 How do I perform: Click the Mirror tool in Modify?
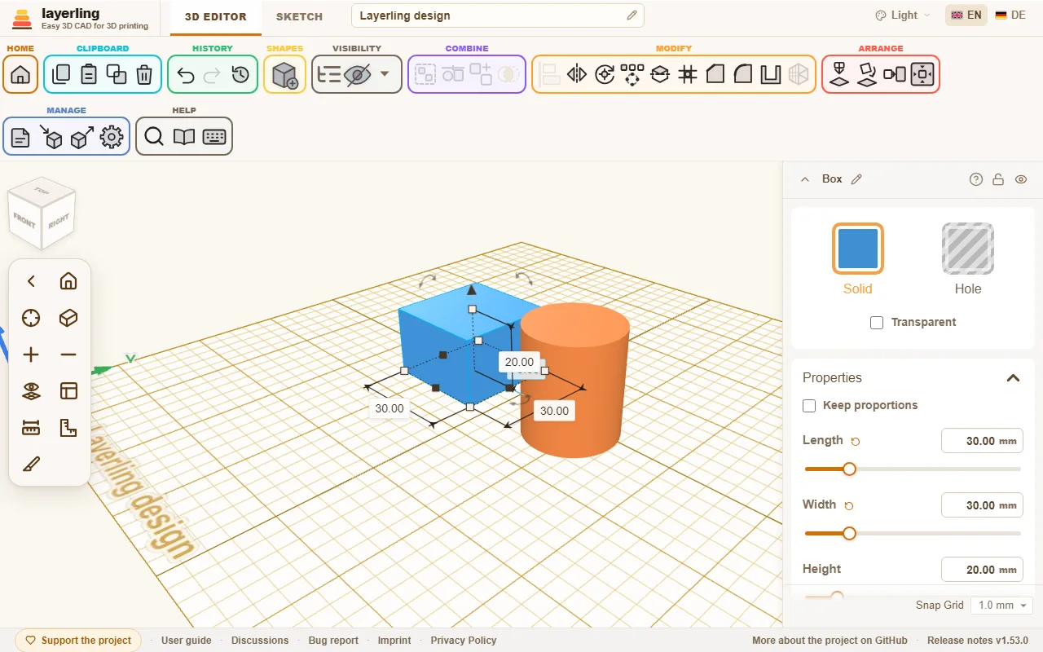(577, 75)
